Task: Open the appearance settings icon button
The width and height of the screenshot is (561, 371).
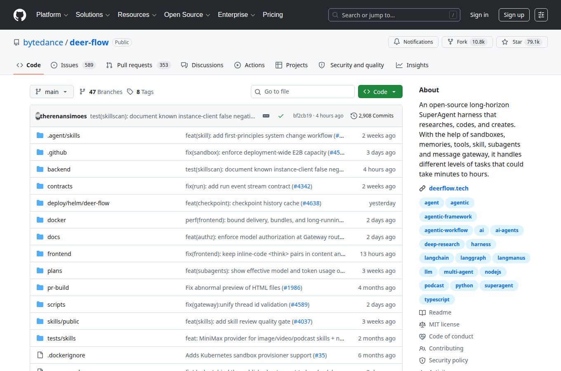Action: pos(541,15)
